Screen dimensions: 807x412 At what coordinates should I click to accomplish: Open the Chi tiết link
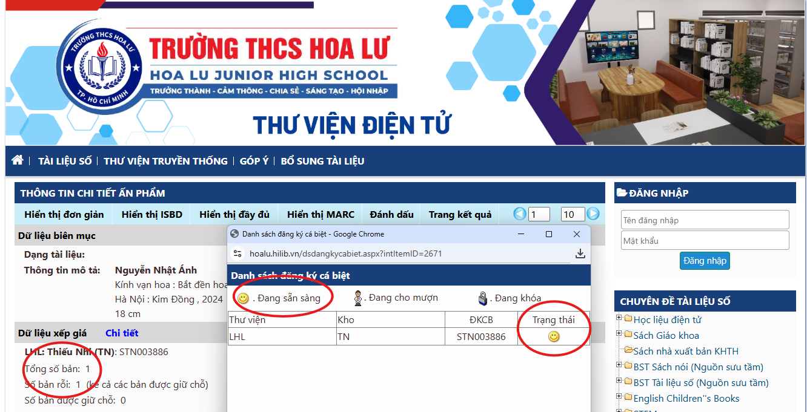(122, 333)
